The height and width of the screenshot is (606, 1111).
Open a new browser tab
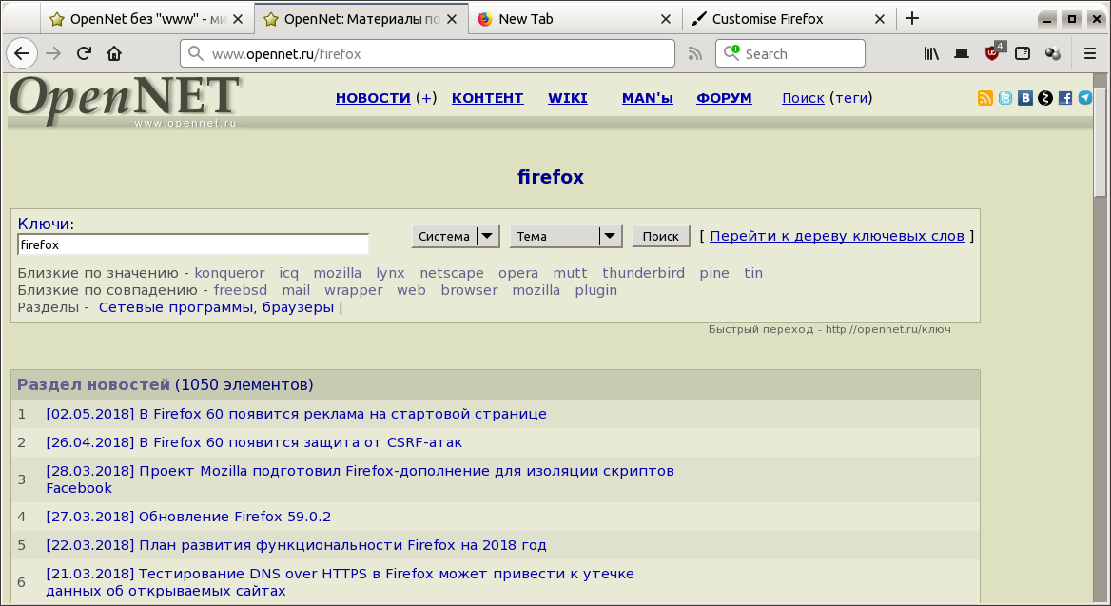pos(912,18)
